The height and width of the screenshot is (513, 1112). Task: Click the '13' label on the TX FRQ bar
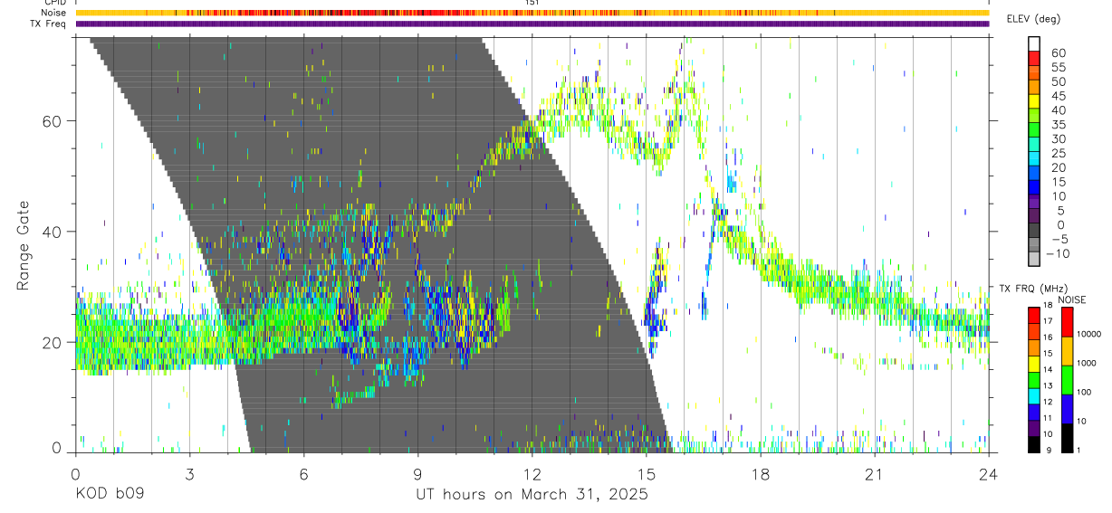point(1049,385)
